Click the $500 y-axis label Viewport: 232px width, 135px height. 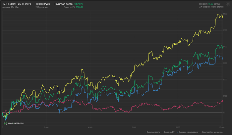pyautogui.click(x=225, y=30)
